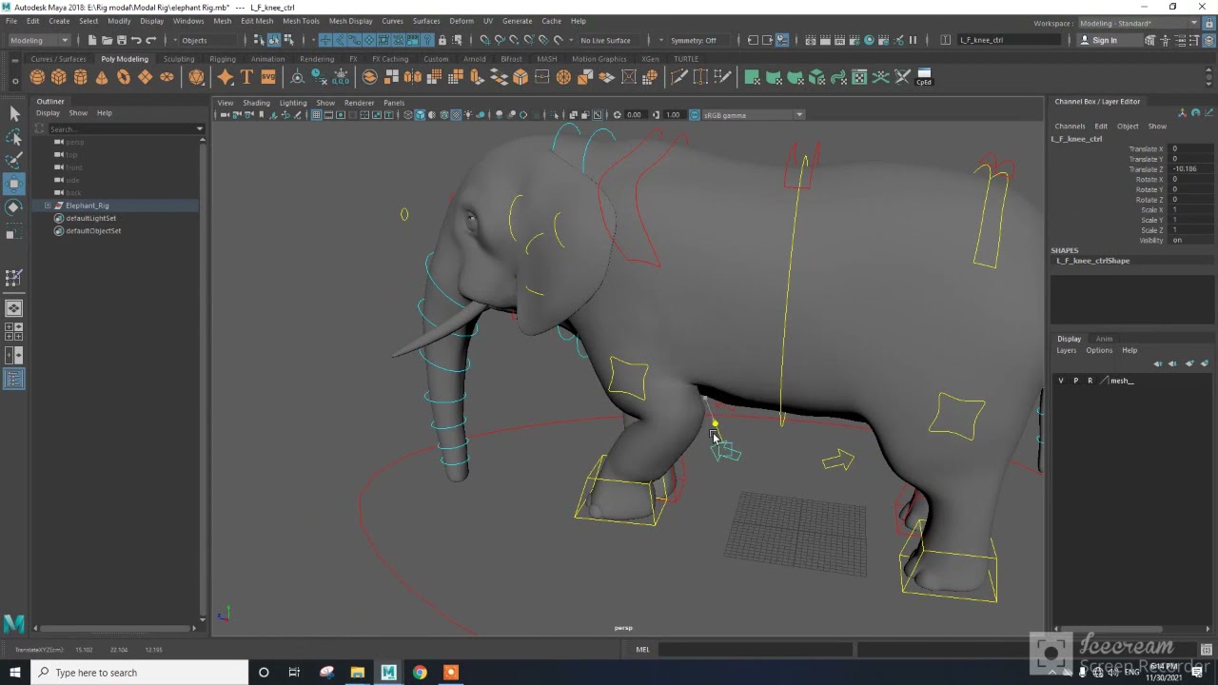
Task: Activate the Lasso select tool
Action: coord(14,137)
